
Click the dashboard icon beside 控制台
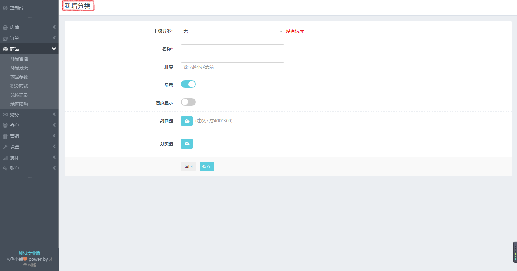click(5, 8)
